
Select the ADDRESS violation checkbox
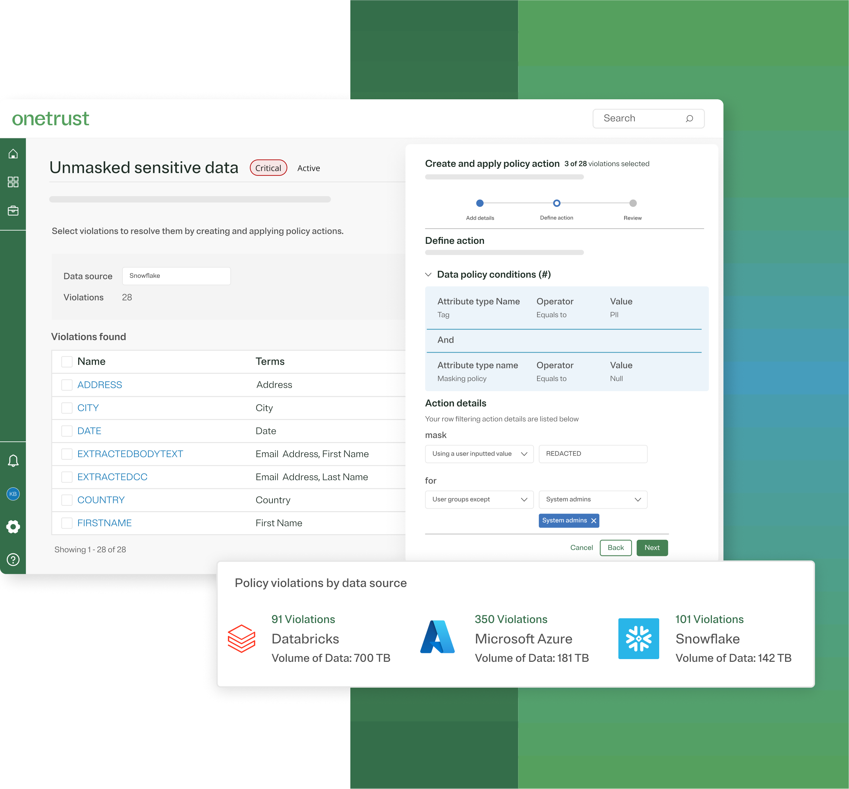point(67,385)
